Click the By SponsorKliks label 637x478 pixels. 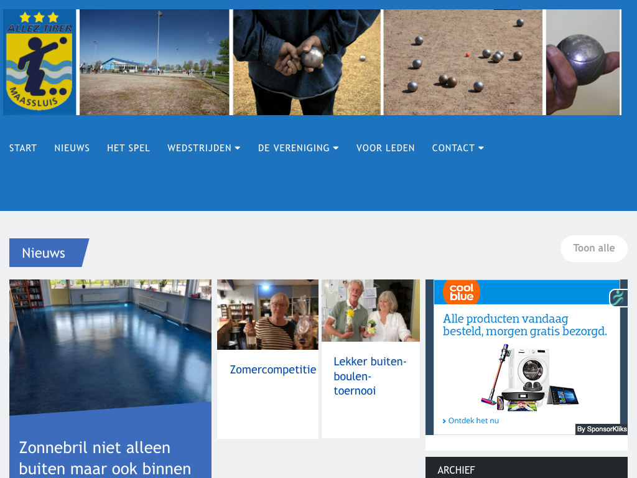pyautogui.click(x=602, y=429)
